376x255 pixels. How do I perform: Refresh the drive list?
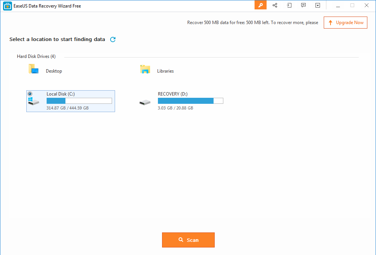tap(113, 39)
